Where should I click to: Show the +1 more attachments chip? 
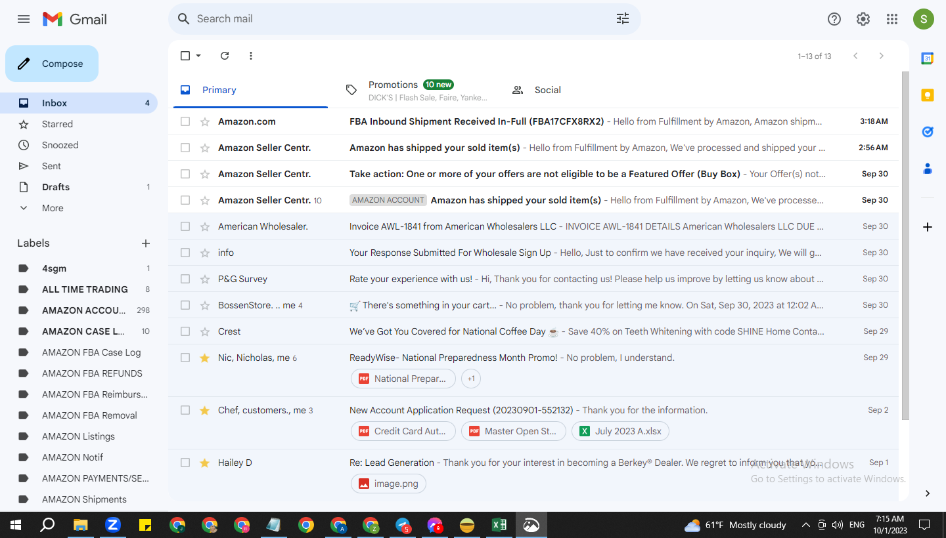[x=472, y=379]
